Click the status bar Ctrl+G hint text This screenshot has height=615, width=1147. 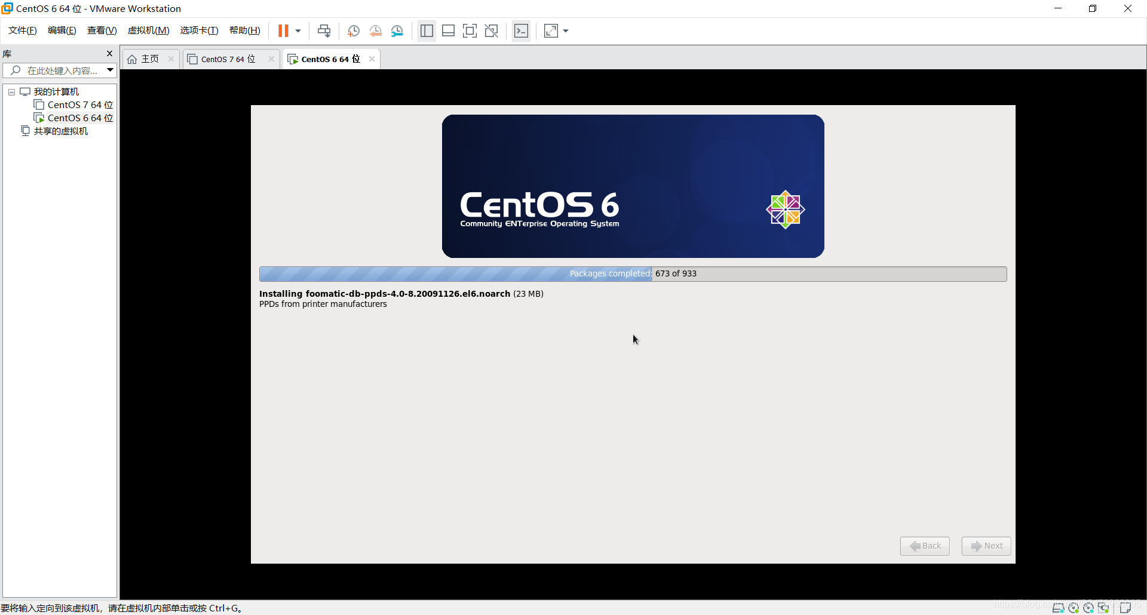pyautogui.click(x=121, y=608)
